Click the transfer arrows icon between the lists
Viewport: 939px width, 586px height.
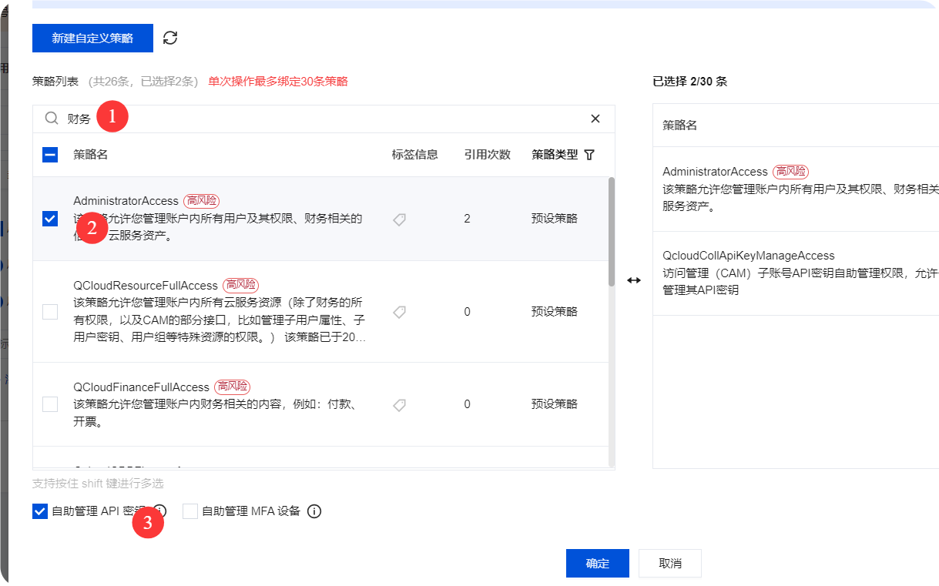[633, 280]
